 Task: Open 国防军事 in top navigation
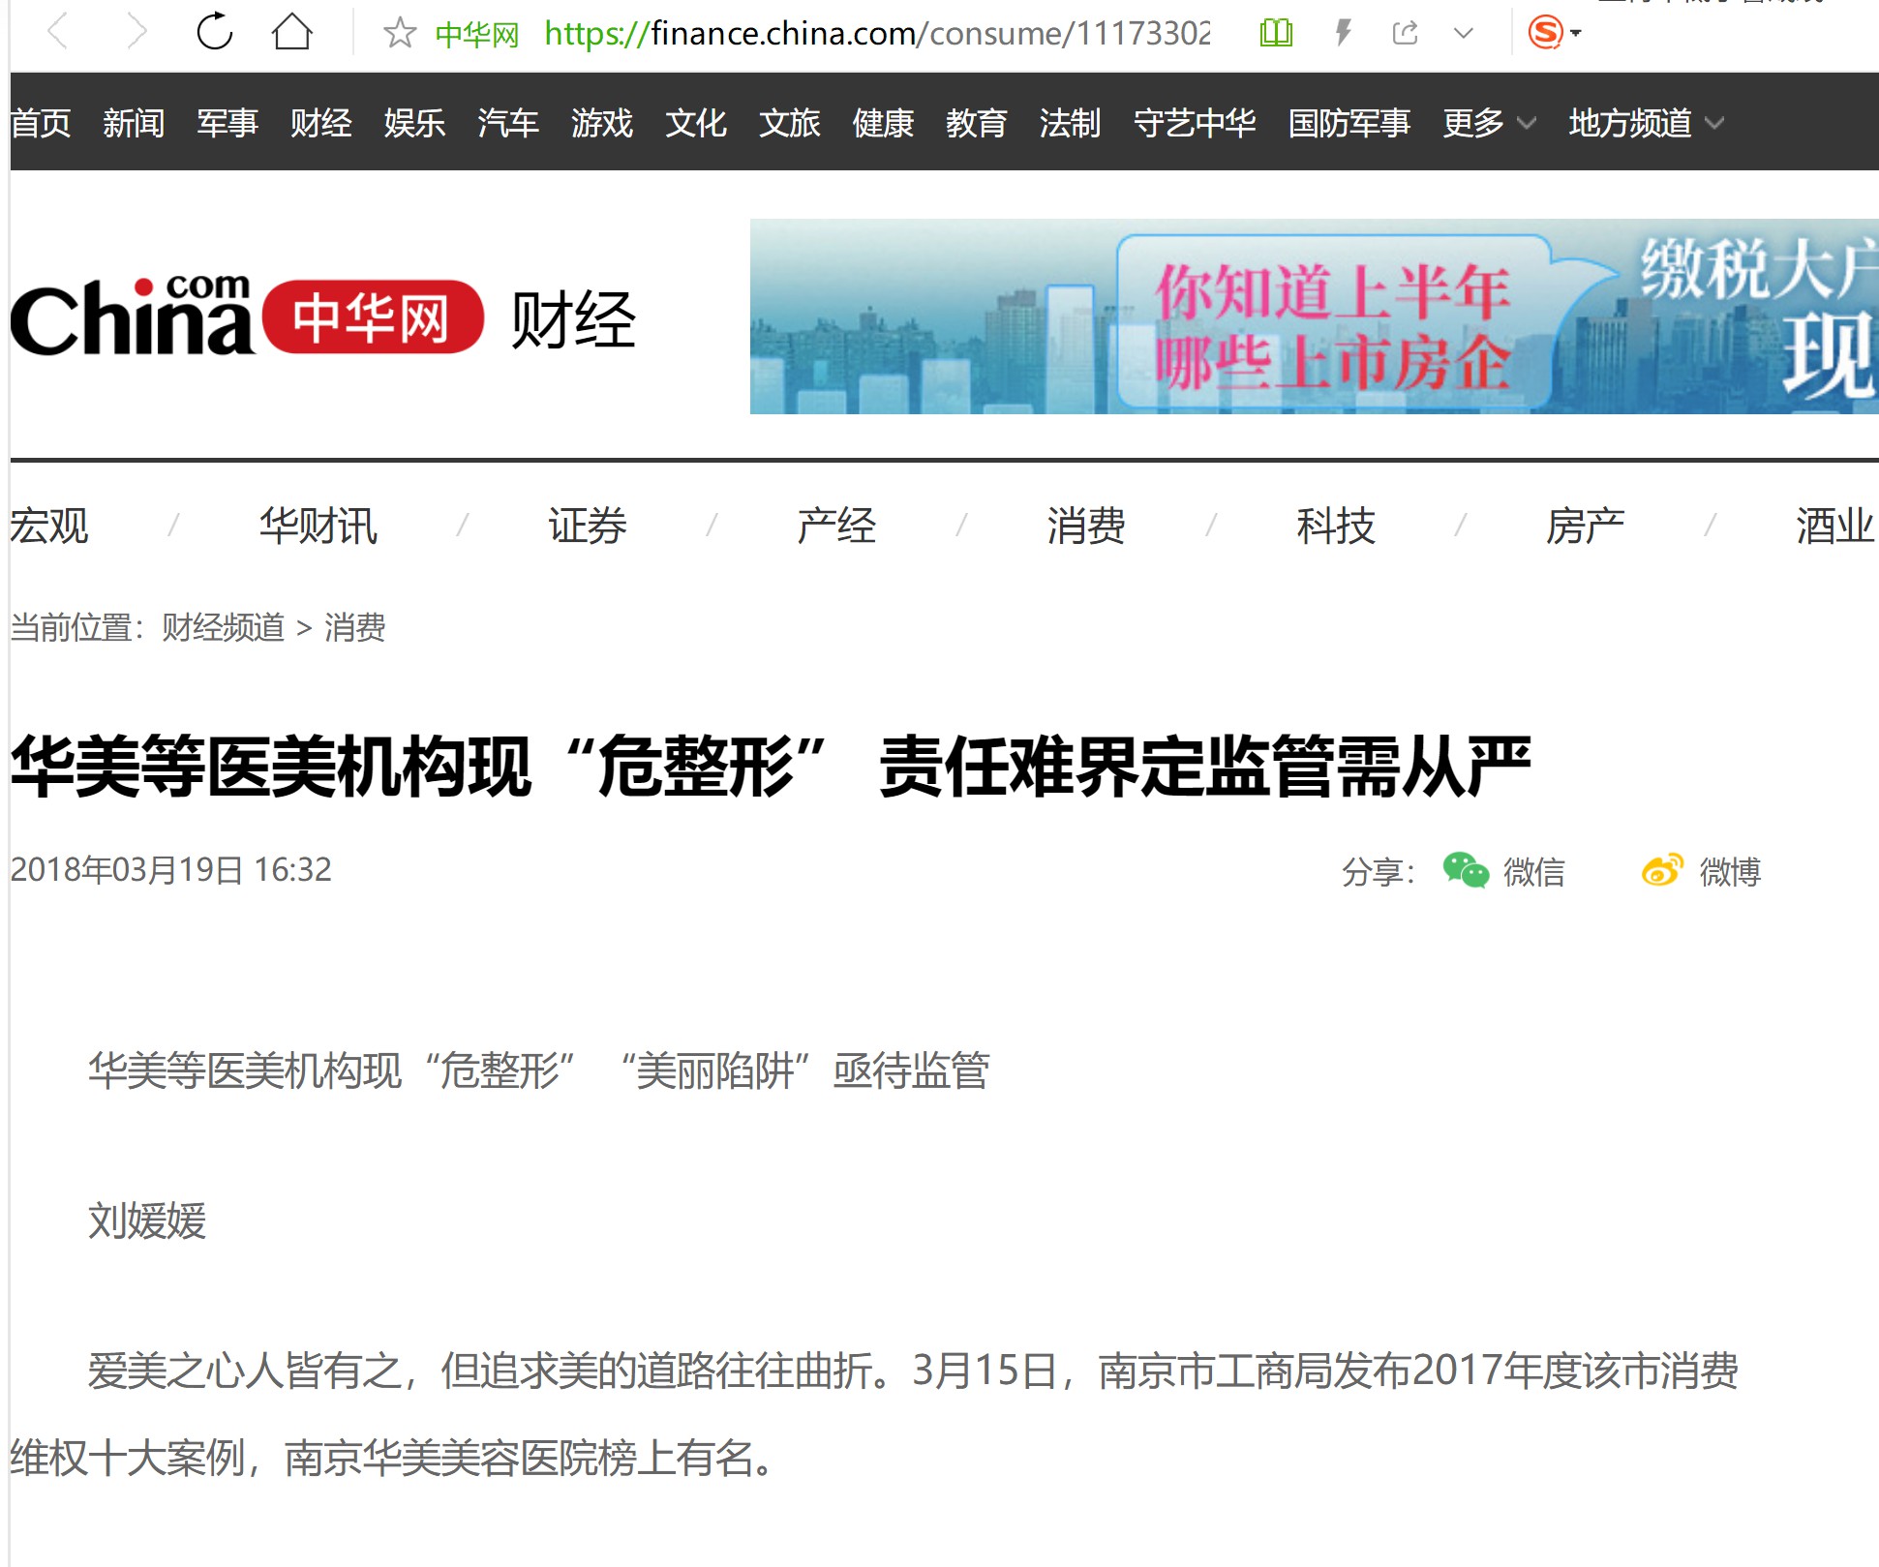(x=1349, y=123)
